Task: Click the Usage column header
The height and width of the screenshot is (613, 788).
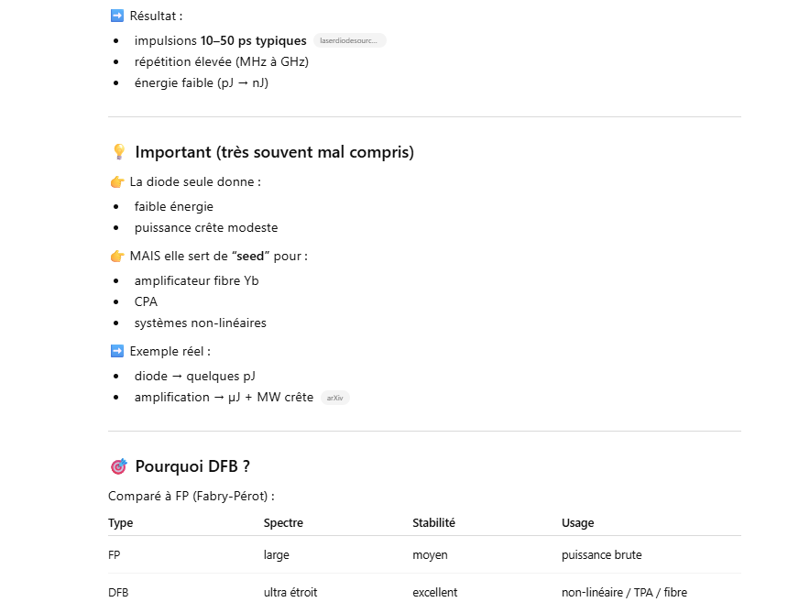Action: [577, 522]
